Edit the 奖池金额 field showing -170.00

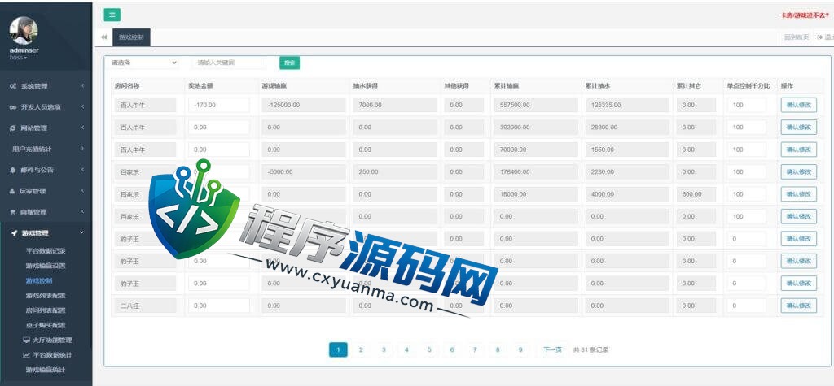pos(218,105)
